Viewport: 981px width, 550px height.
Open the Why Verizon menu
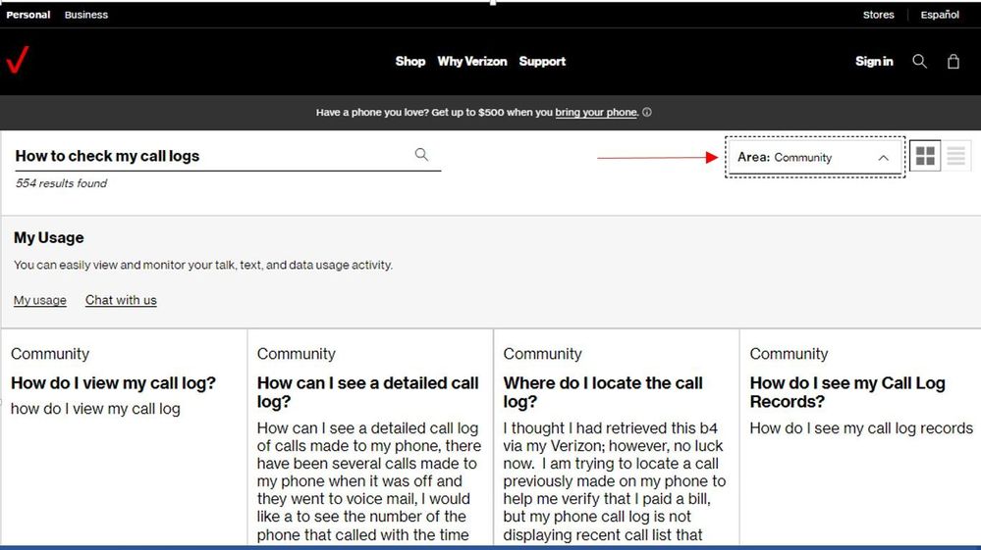click(471, 61)
